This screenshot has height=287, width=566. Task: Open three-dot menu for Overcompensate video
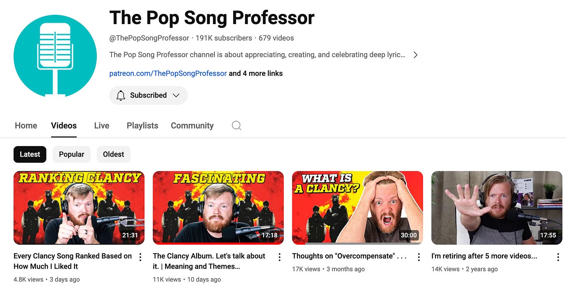(x=419, y=257)
